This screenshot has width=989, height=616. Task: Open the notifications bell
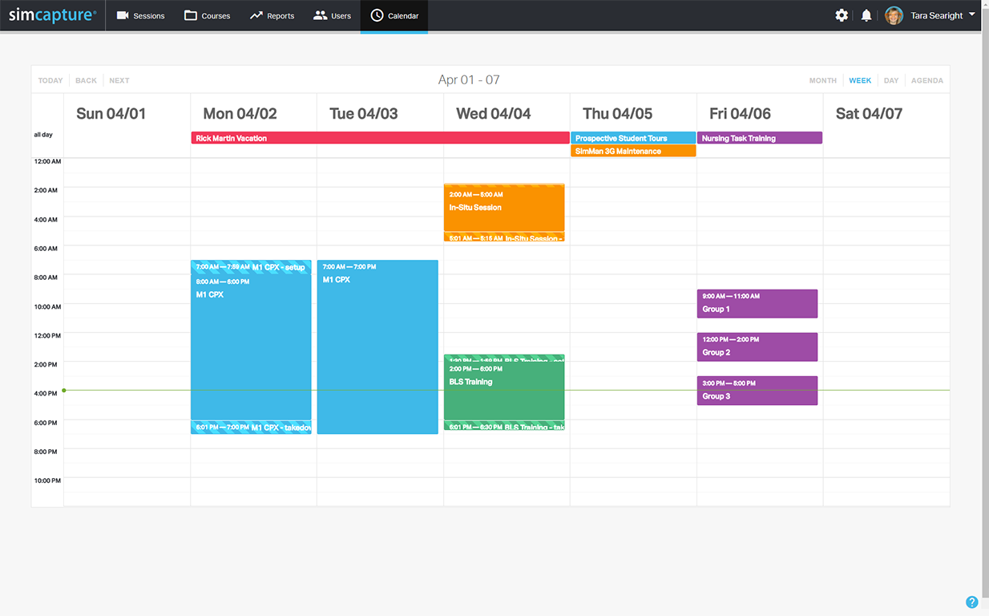pos(866,15)
